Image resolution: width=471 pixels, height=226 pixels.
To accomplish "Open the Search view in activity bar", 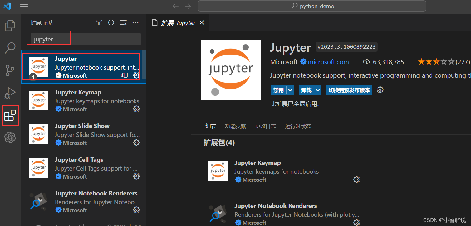I will pyautogui.click(x=10, y=48).
